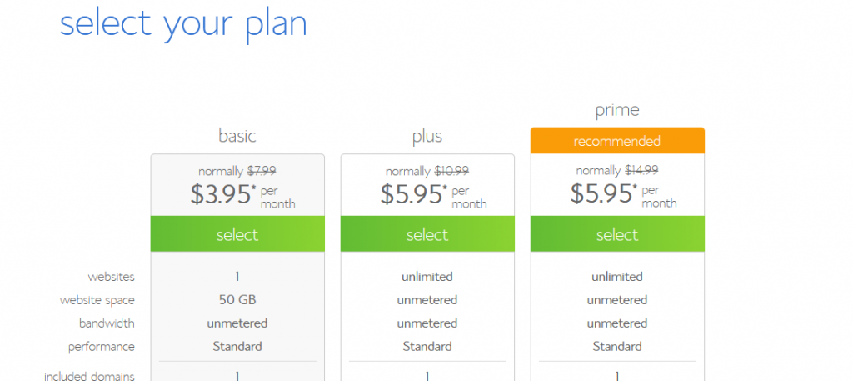Click the crossed-out $10.99 normal price

click(x=452, y=171)
